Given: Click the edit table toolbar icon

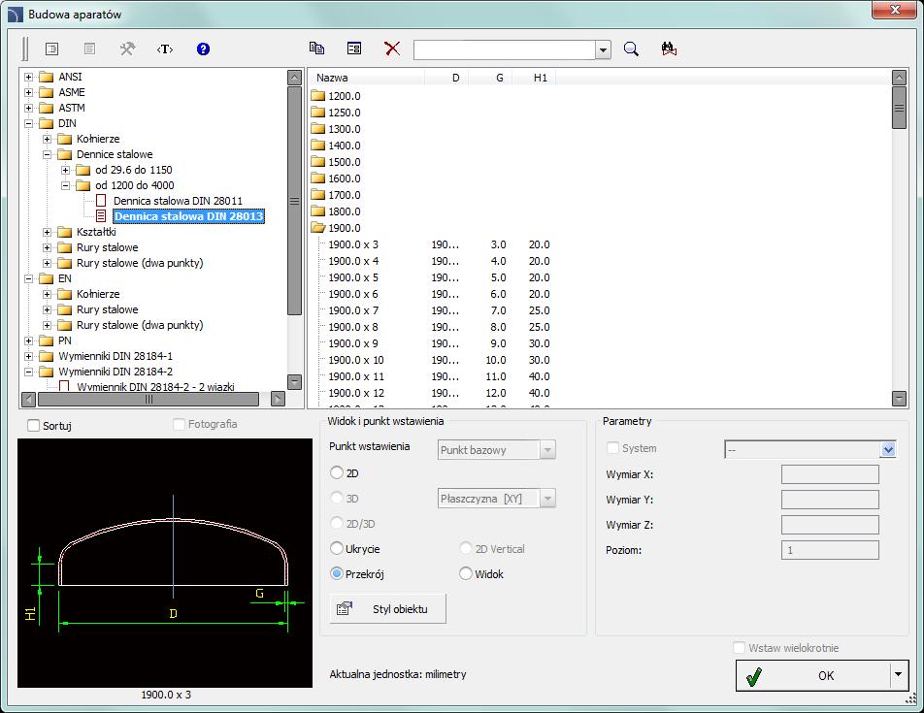Looking at the screenshot, I should coord(354,49).
